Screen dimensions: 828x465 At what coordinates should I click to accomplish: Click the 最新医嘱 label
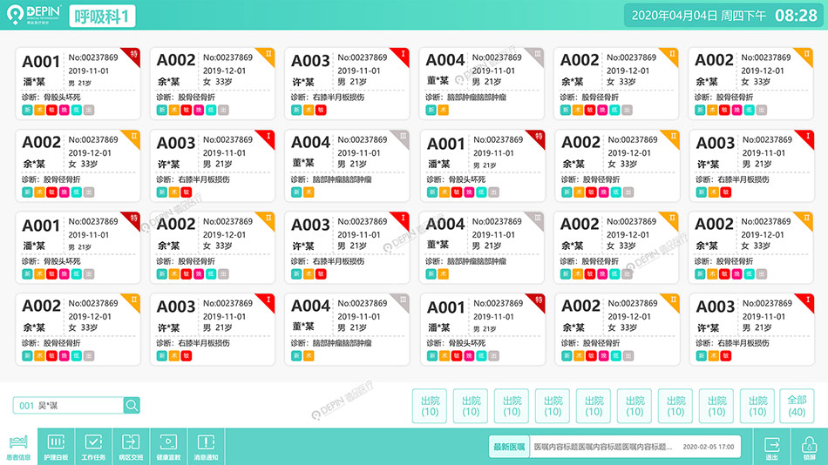click(x=509, y=447)
